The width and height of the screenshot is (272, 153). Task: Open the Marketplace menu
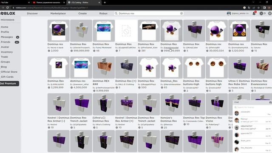click(x=58, y=13)
